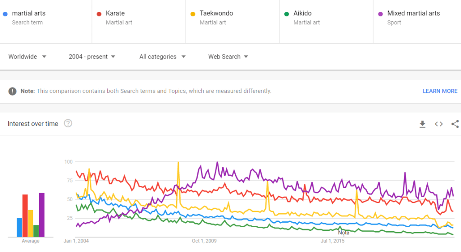Click the blue dot beside martial arts
461x252 pixels.
click(5, 14)
